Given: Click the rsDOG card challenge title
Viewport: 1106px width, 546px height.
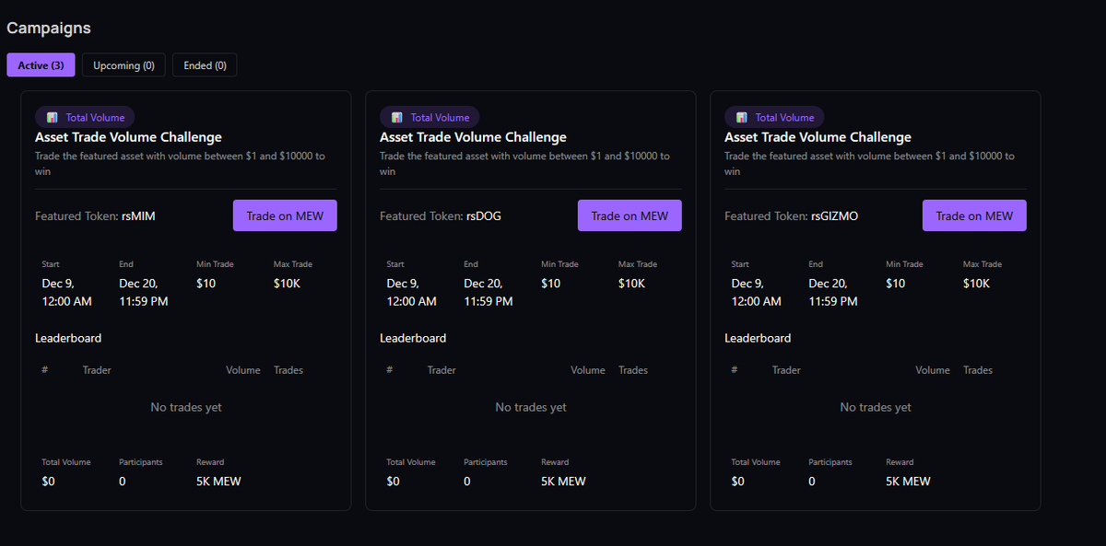Looking at the screenshot, I should tap(473, 137).
